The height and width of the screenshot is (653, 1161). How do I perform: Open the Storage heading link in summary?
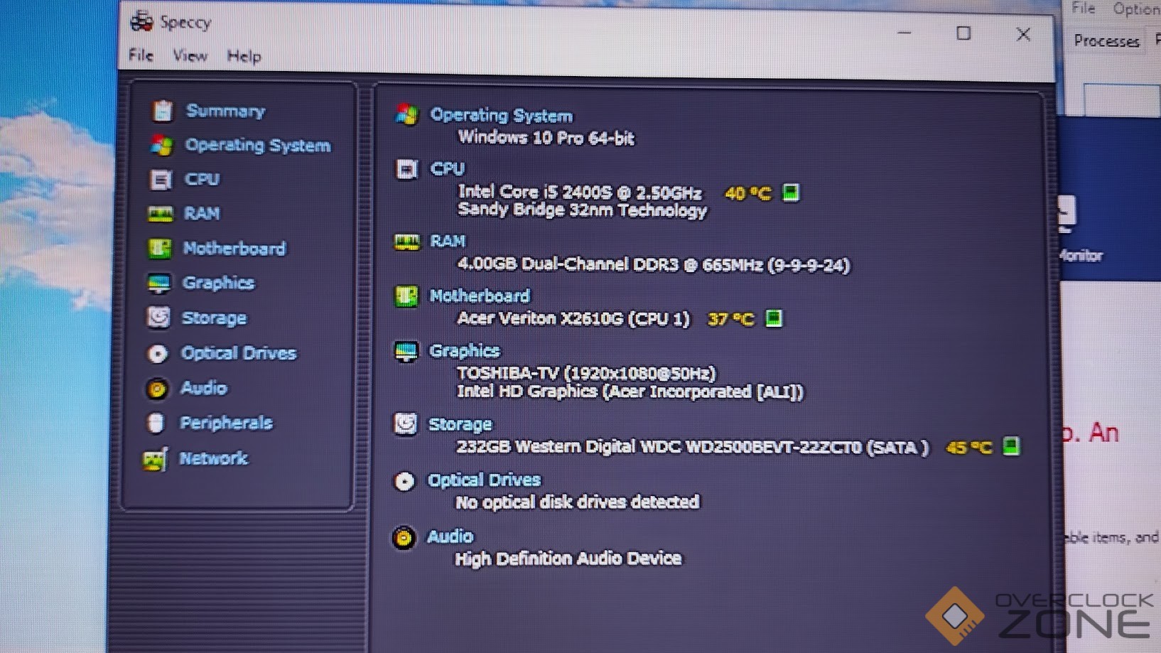click(460, 425)
